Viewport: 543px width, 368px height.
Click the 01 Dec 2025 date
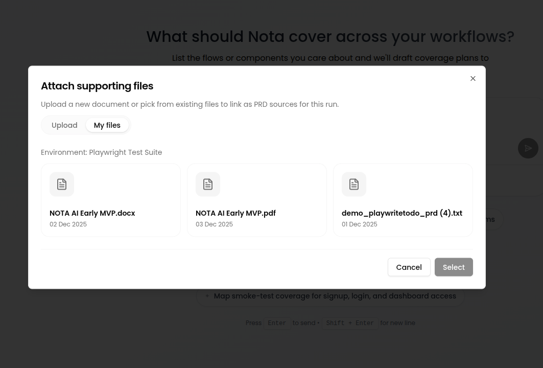click(359, 224)
